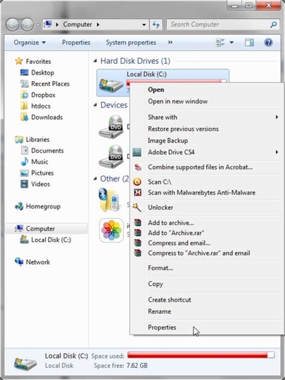Open Recent Places in Favorites
285x380 pixels.
coord(50,84)
